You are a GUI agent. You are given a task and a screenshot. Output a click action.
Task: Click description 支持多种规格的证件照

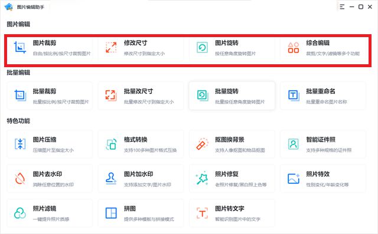point(329,150)
